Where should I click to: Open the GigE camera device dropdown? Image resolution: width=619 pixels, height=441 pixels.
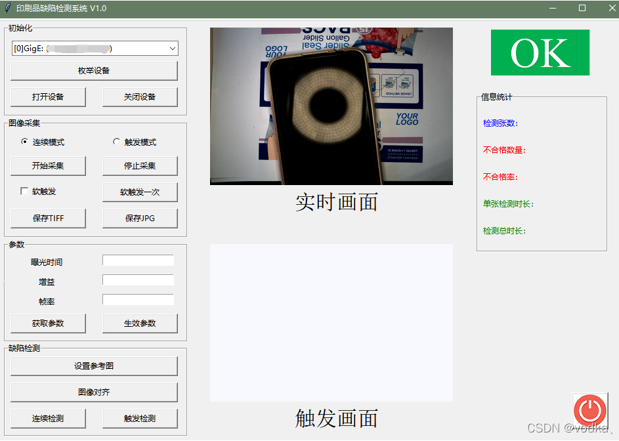94,48
